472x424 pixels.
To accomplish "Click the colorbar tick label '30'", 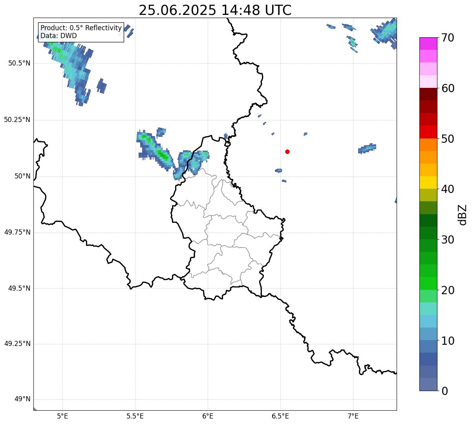I will (x=448, y=240).
